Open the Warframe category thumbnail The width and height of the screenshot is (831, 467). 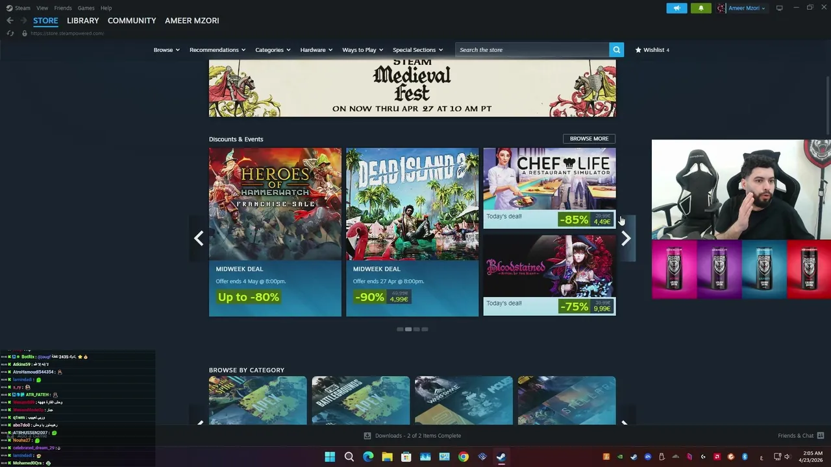point(464,400)
